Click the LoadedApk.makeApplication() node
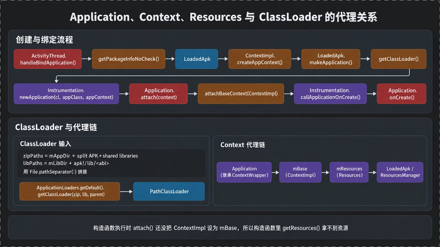440x247 pixels. coord(331,59)
